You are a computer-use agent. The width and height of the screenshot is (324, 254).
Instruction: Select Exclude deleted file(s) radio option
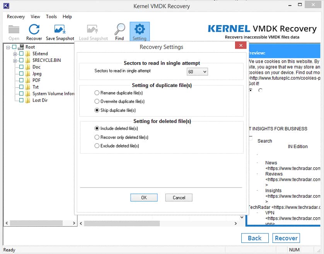point(97,146)
